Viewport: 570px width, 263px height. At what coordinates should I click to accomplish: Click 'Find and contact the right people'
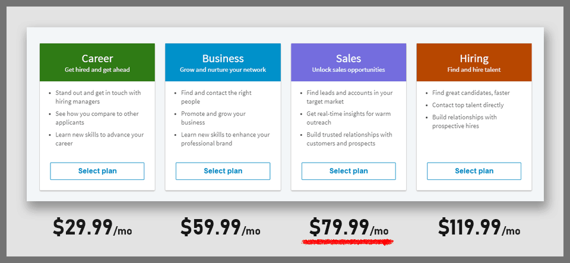pyautogui.click(x=216, y=97)
